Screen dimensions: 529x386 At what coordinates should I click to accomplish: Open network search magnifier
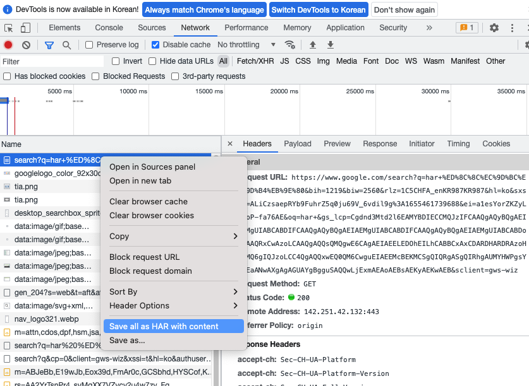coord(66,45)
